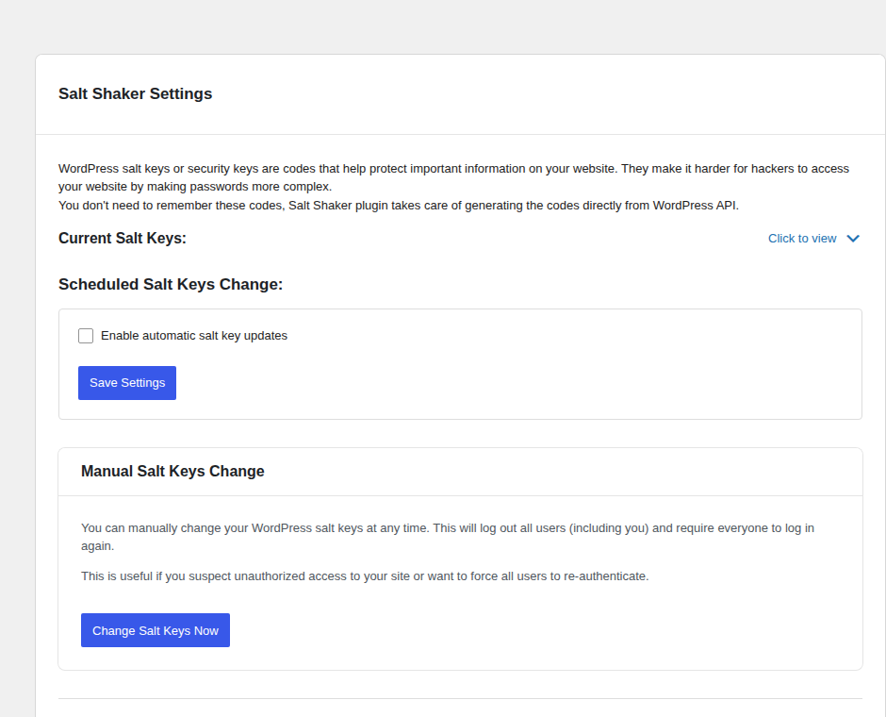This screenshot has height=717, width=886.
Task: Click the Salt Shaker Settings heading
Action: click(x=136, y=93)
